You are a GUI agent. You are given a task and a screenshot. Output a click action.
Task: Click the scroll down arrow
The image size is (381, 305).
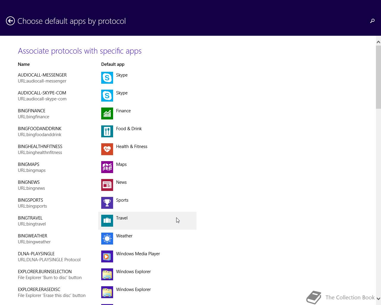click(x=378, y=298)
